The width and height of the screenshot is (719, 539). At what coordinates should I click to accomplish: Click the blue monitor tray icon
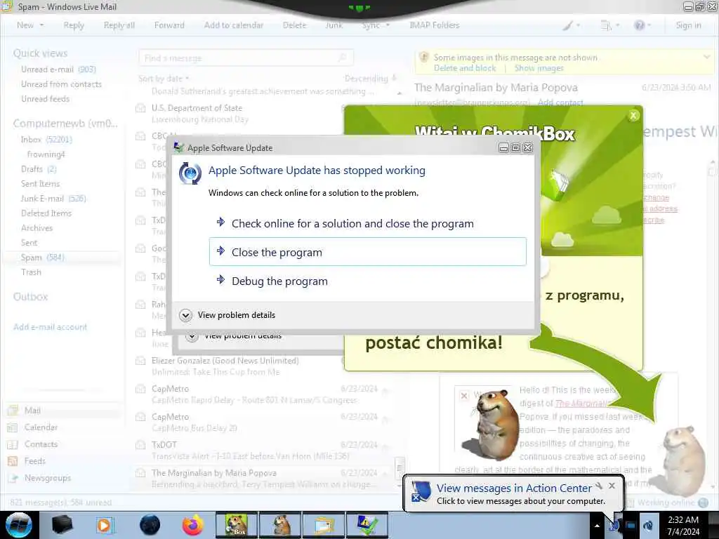coord(631,526)
